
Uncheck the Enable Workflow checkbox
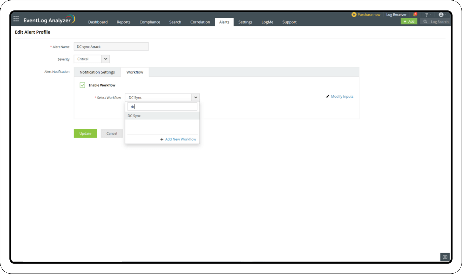82,85
